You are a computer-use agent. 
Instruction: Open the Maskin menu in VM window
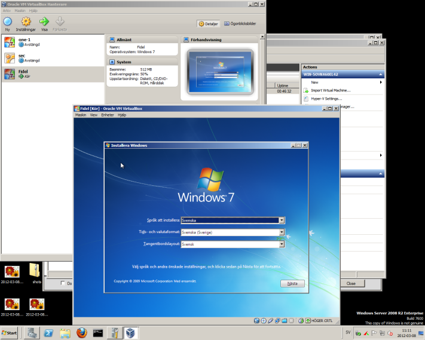pos(81,115)
